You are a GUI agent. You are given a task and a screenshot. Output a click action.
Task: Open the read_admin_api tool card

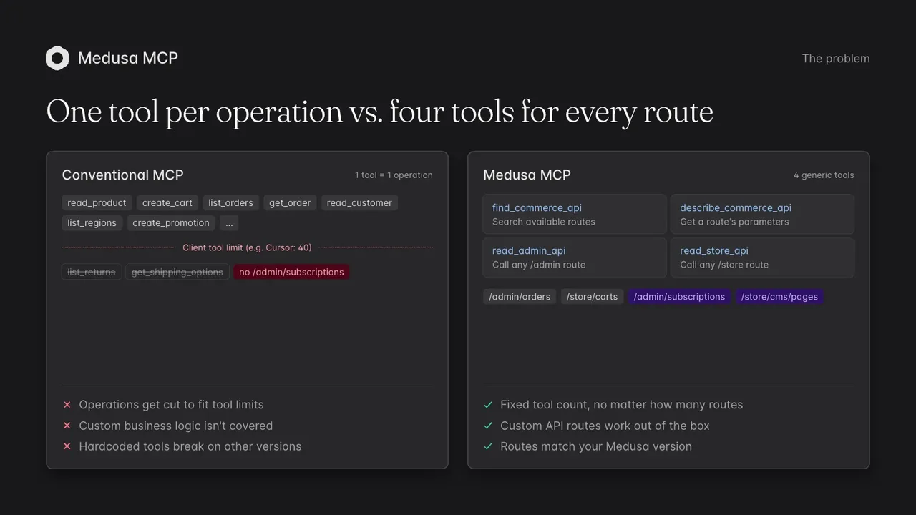[x=575, y=257]
